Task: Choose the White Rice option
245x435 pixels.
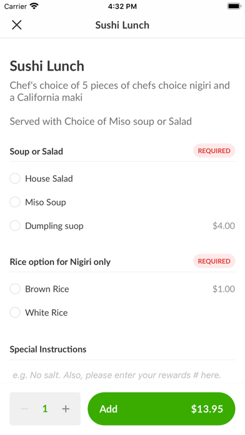Action: [122, 312]
